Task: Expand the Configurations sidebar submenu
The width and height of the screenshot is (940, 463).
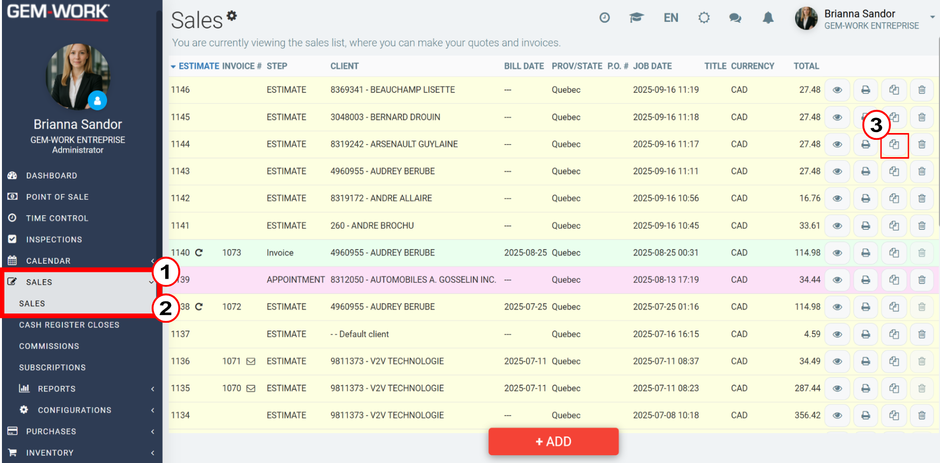Action: (x=153, y=410)
